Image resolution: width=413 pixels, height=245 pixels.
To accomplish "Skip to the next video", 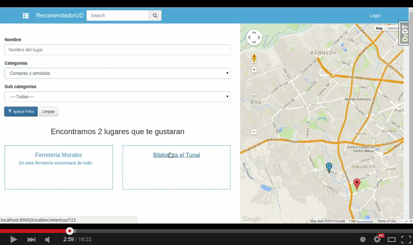I will 31,240.
